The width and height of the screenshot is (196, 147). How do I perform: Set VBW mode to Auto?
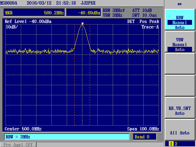tap(180, 50)
